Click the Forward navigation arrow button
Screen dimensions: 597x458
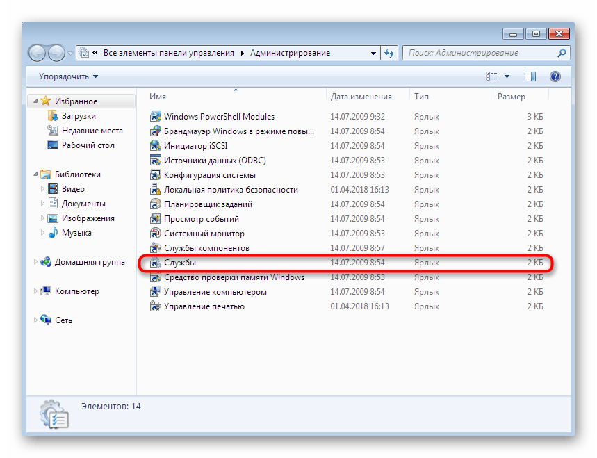(x=57, y=53)
